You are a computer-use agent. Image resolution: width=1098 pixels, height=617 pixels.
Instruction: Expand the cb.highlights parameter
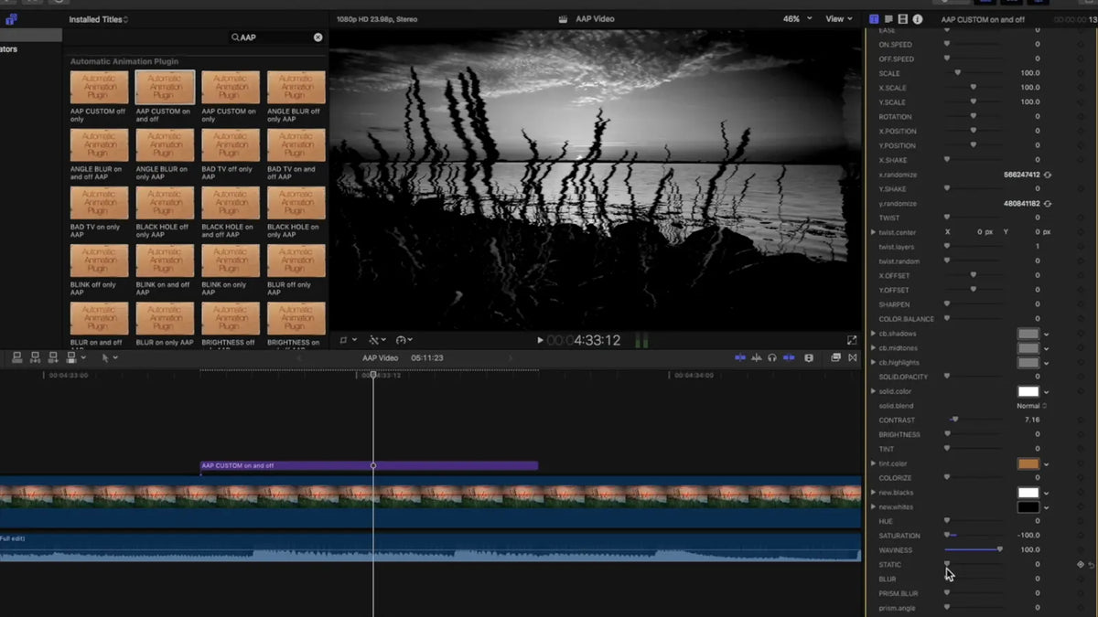873,363
